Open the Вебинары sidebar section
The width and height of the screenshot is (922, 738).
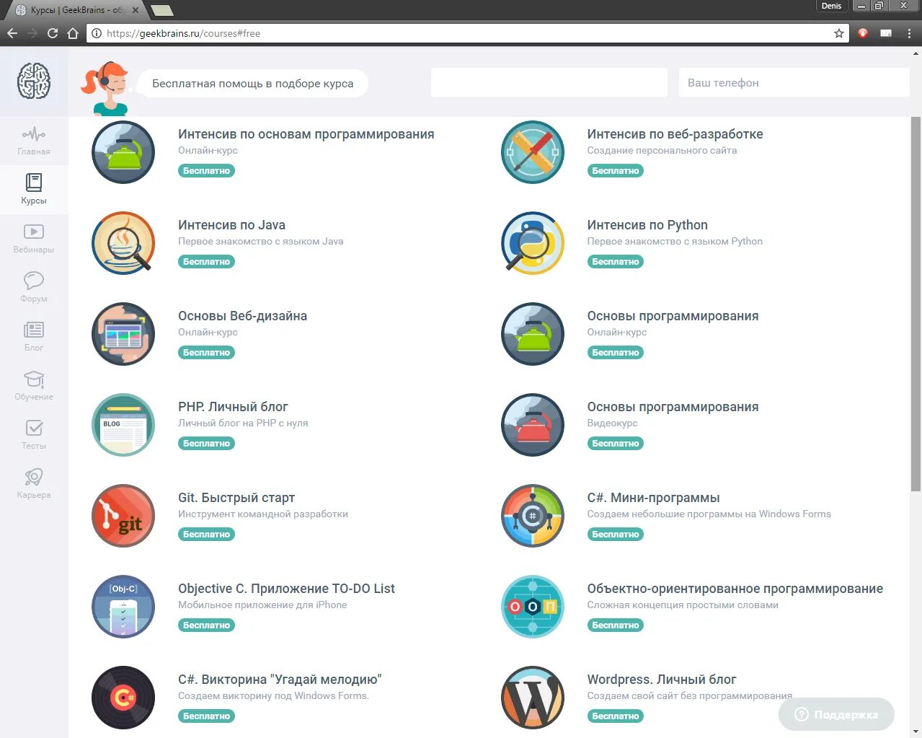coord(34,239)
